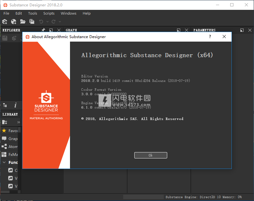Open the File menu
The height and width of the screenshot is (201, 254).
tap(6, 13)
